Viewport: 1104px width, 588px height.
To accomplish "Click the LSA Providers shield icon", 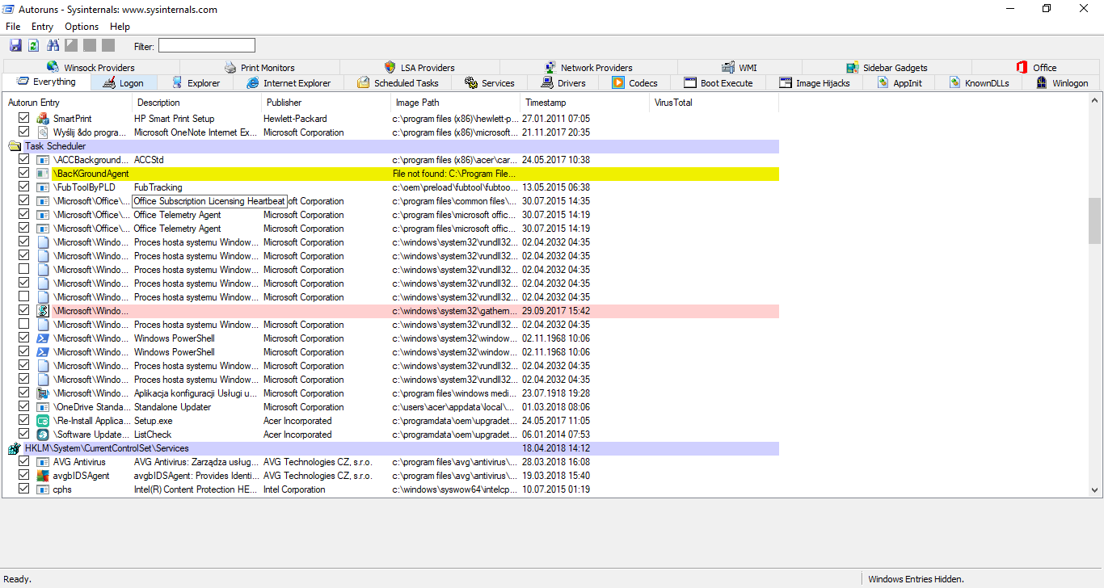I will pyautogui.click(x=390, y=67).
